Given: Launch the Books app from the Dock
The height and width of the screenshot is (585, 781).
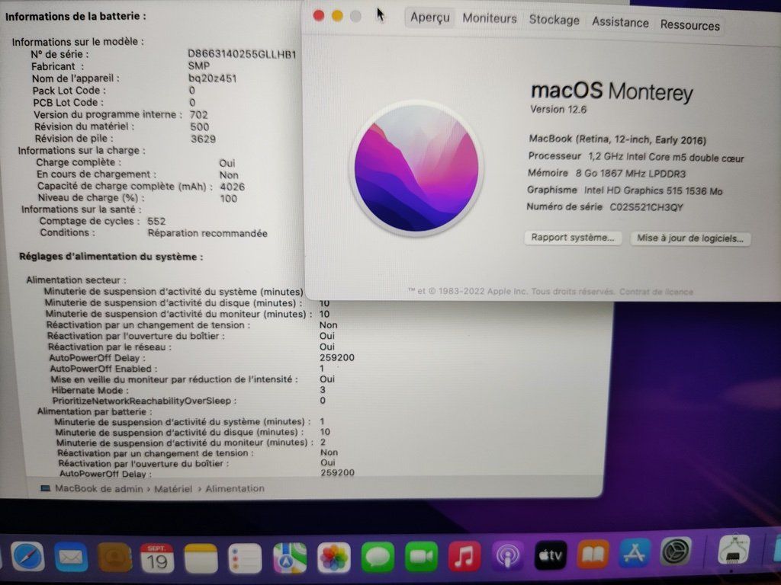Looking at the screenshot, I should [x=593, y=554].
